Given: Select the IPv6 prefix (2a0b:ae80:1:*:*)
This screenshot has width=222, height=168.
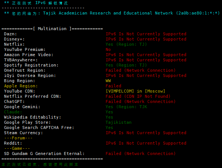Looking at the screenshot, I should pos(198,13).
